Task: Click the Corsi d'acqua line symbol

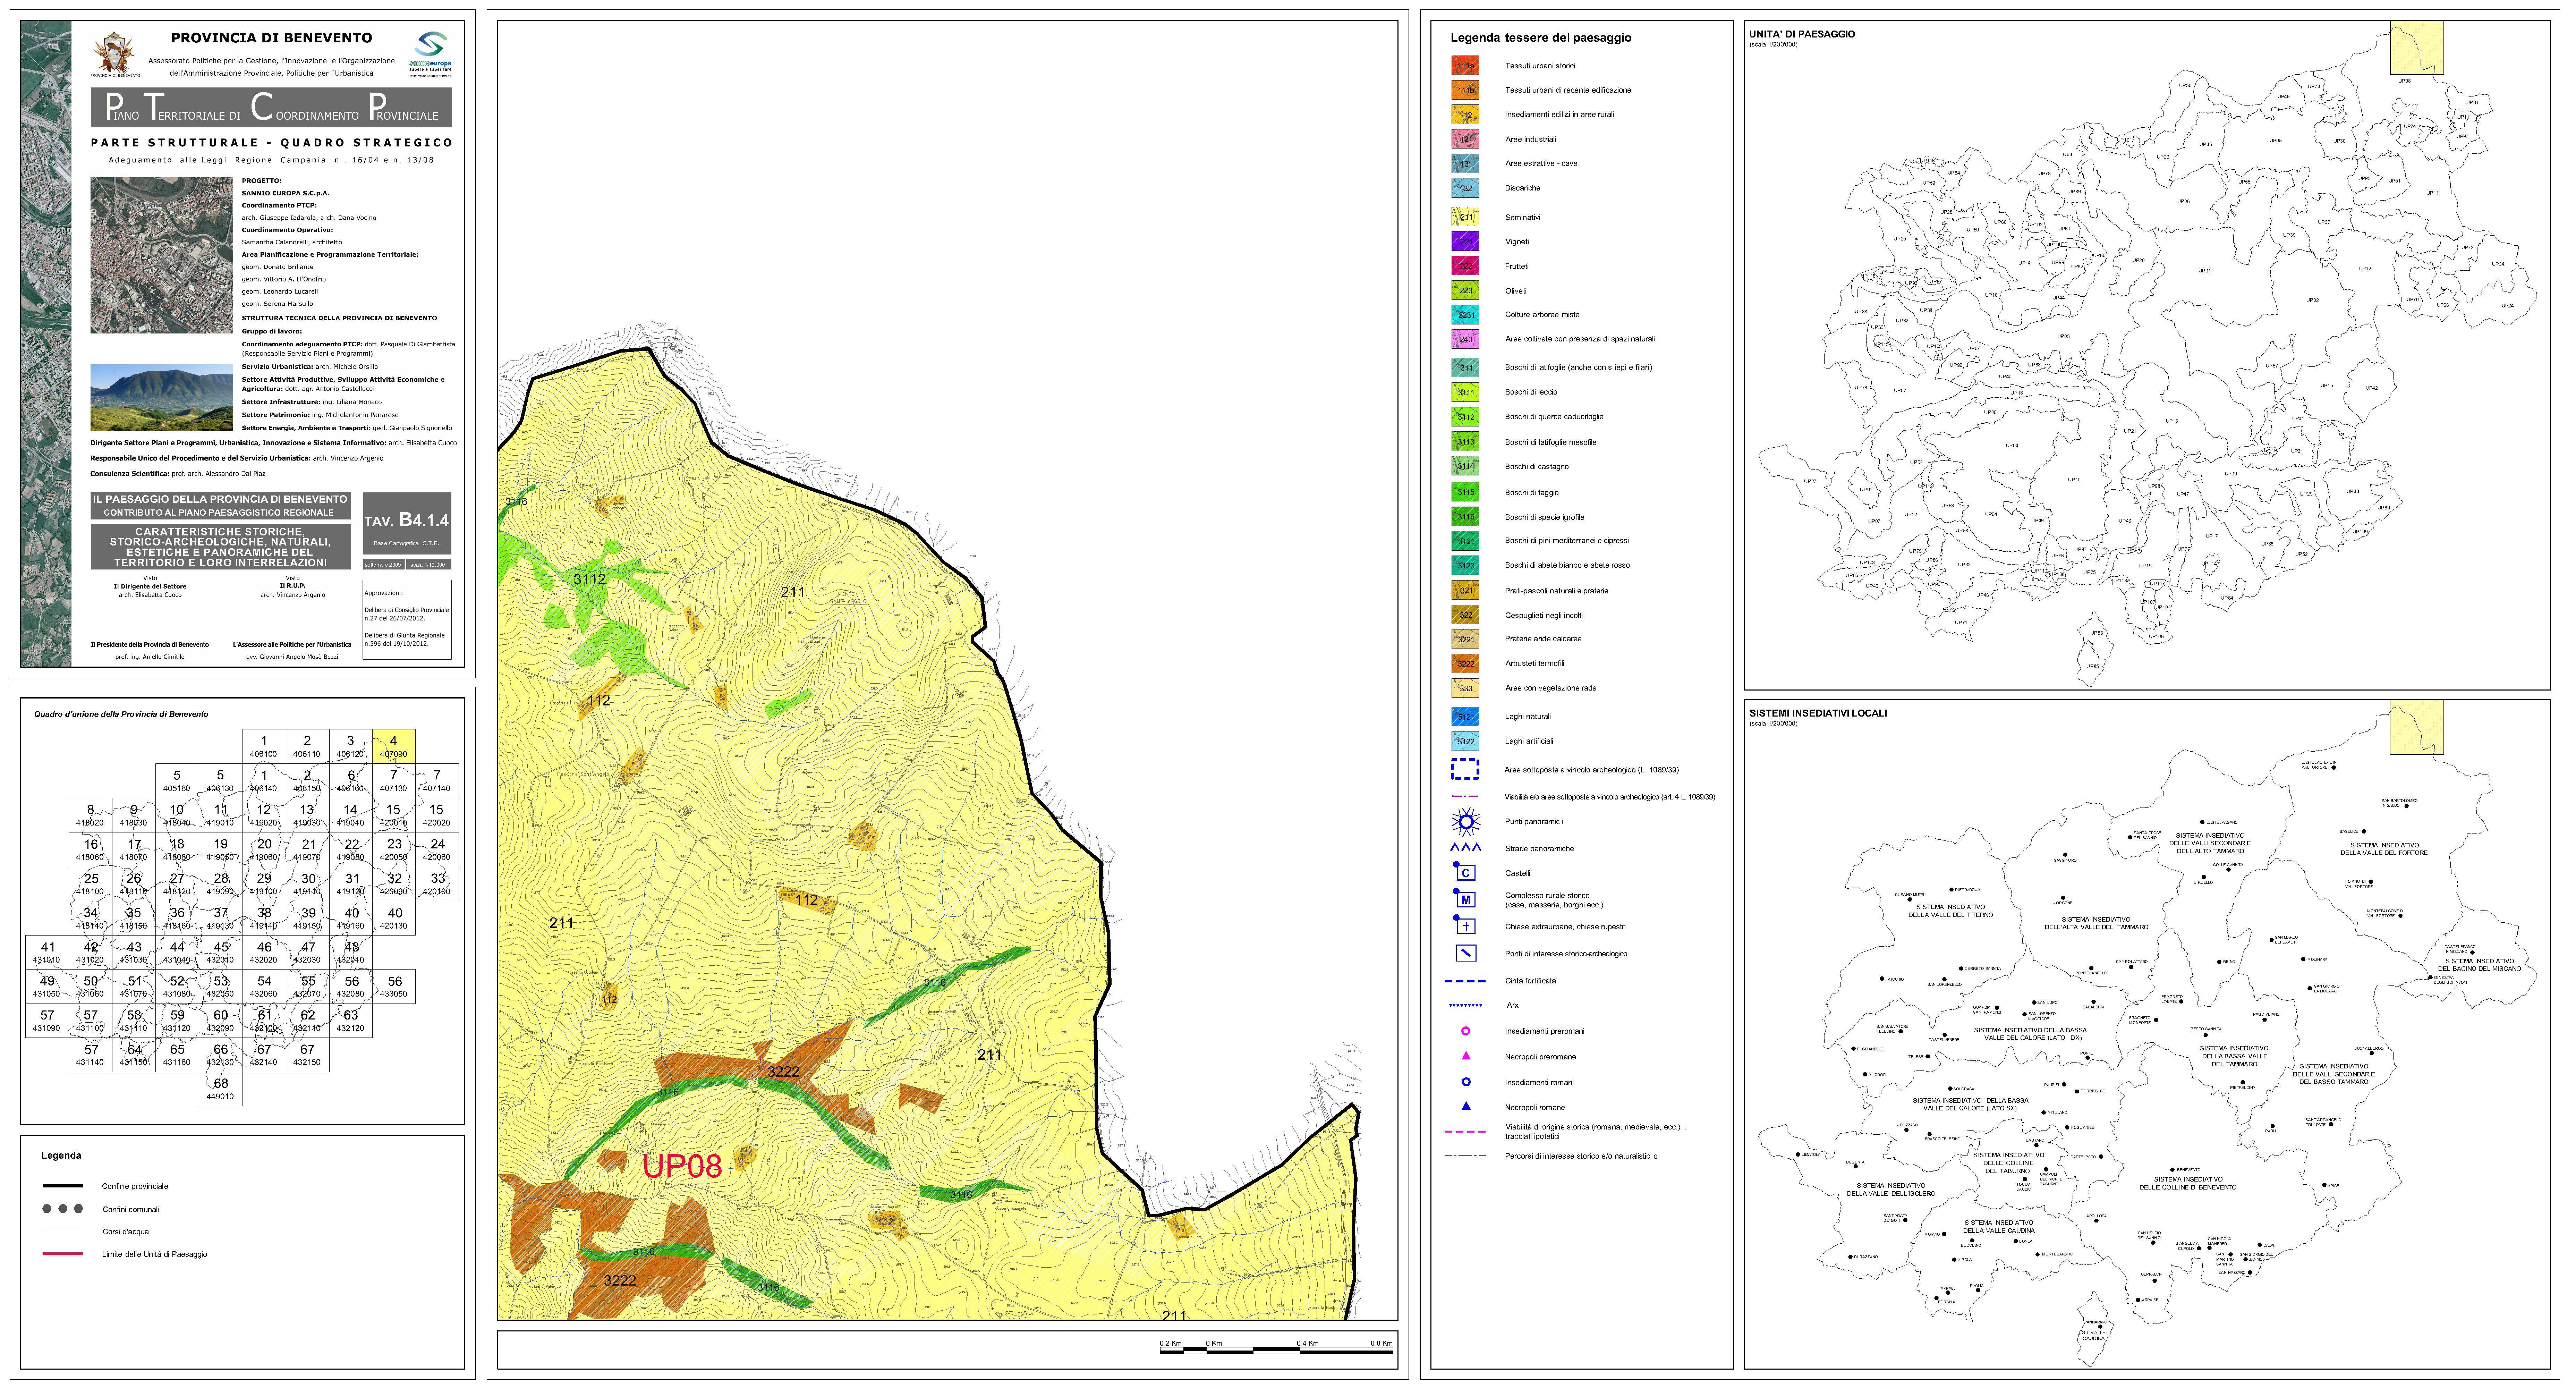Action: [x=63, y=1231]
